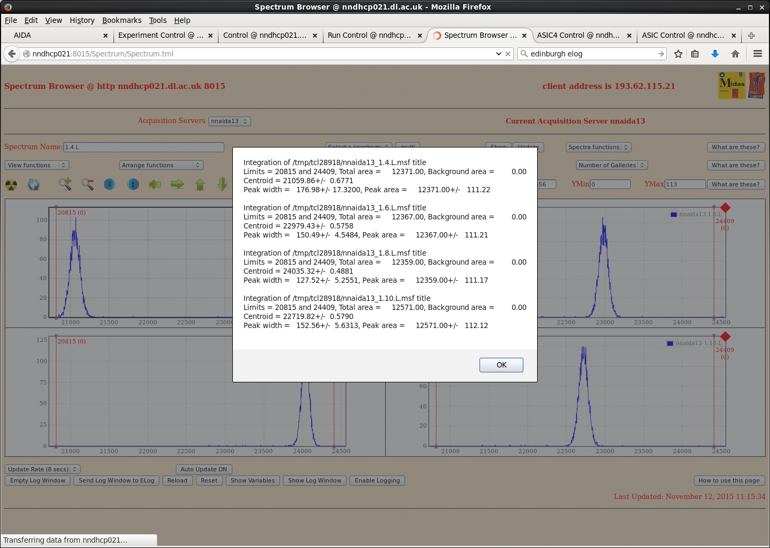Click the green right arrow icon
Viewport: 770px width, 548px height.
pyautogui.click(x=177, y=184)
